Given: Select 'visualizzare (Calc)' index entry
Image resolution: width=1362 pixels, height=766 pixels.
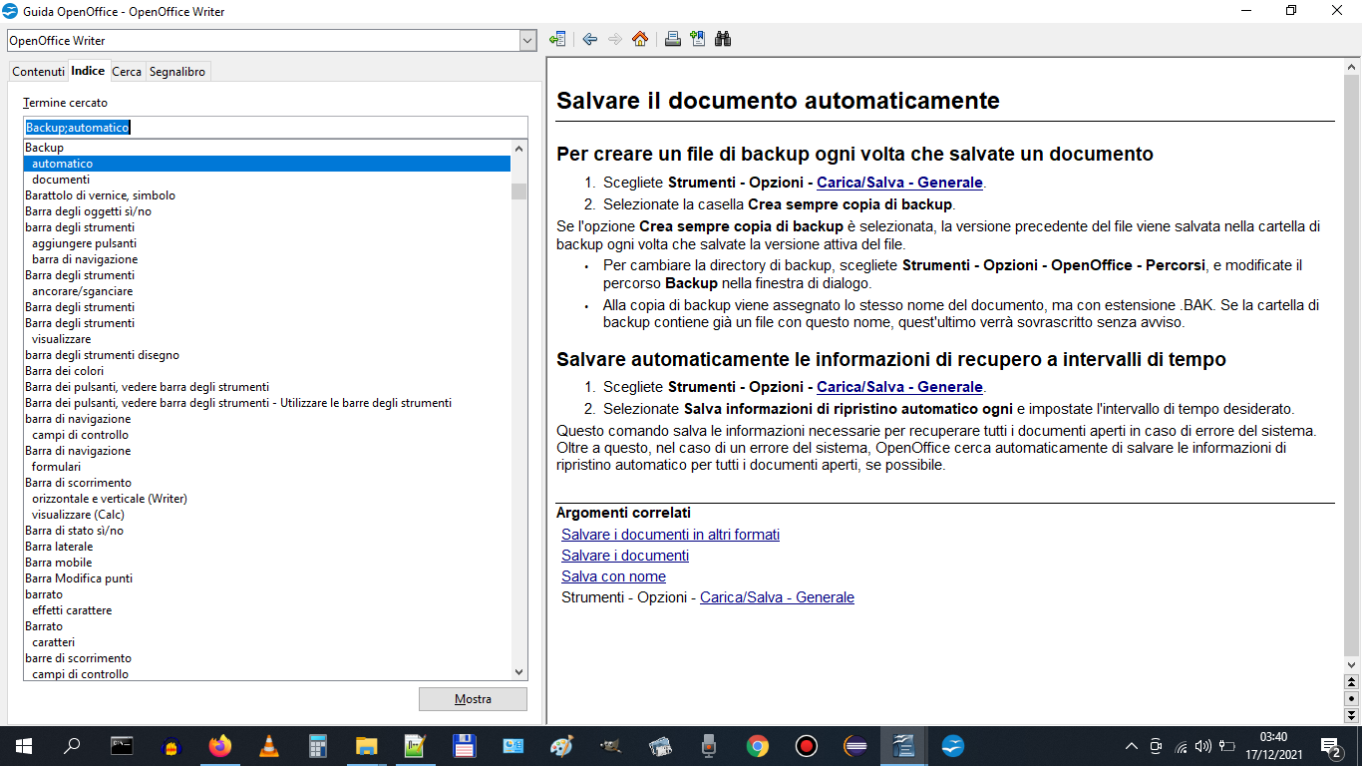Looking at the screenshot, I should point(267,515).
